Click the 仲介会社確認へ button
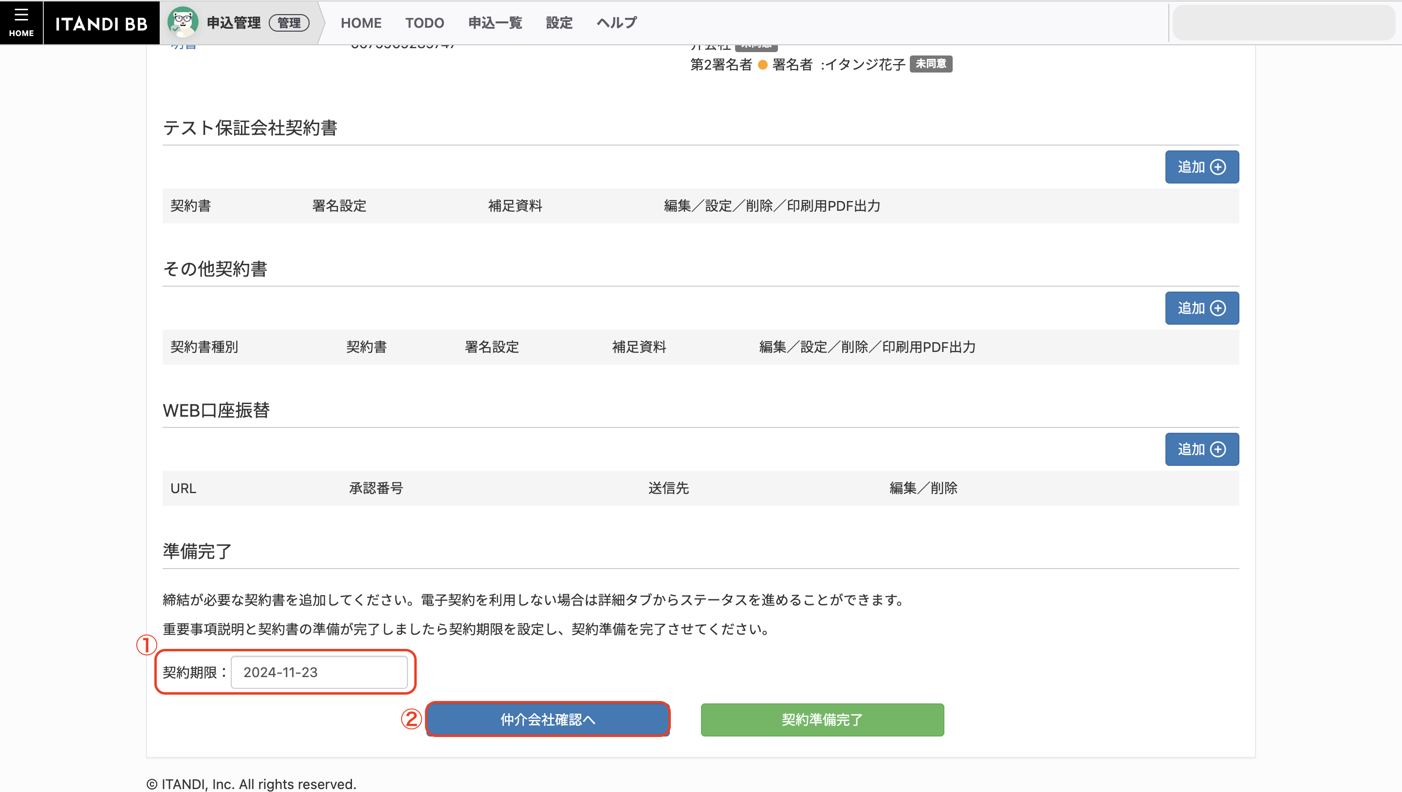Viewport: 1402px width, 792px height. click(548, 719)
